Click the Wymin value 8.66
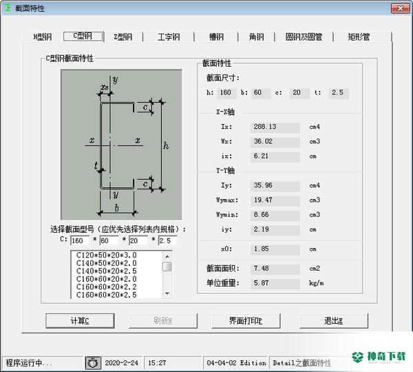 pos(275,215)
